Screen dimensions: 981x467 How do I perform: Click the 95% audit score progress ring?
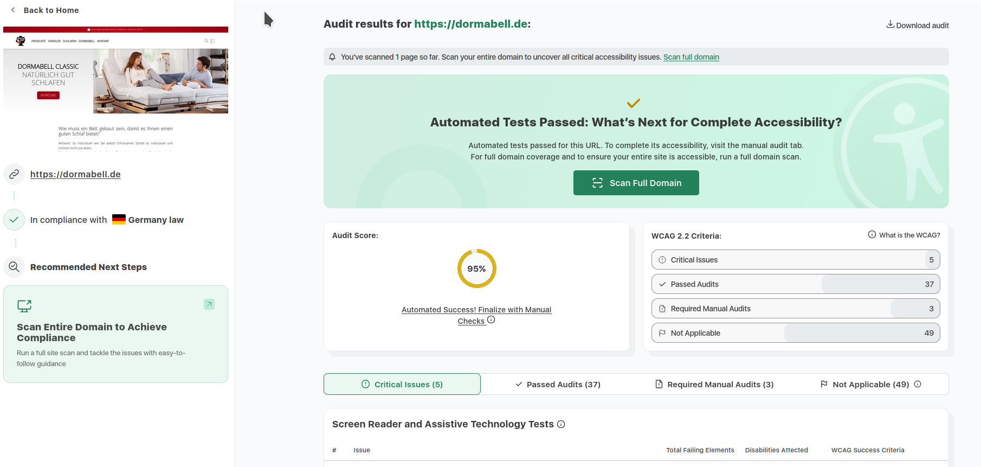(476, 268)
